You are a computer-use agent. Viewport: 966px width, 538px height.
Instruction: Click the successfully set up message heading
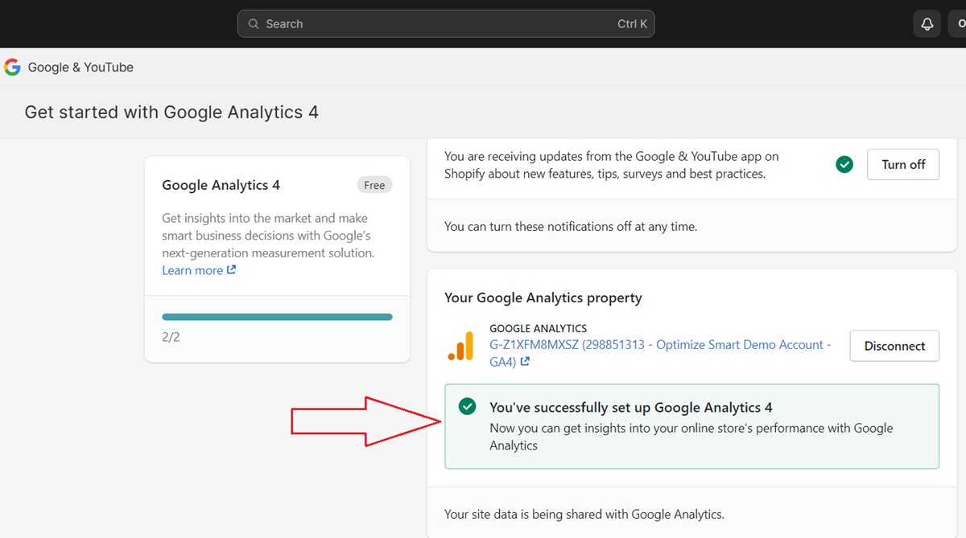click(x=631, y=408)
